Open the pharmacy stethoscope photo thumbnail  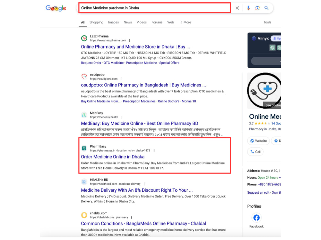pos(264,91)
